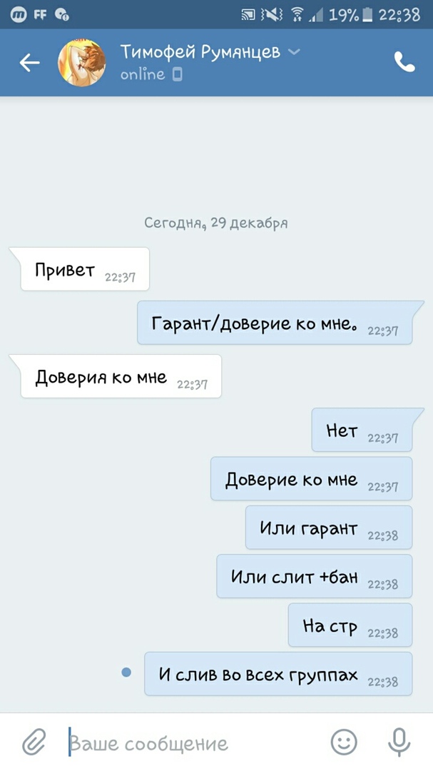Screen dimensions: 433x771
Task: Select the 'Или слит +бан' message
Action: (315, 576)
